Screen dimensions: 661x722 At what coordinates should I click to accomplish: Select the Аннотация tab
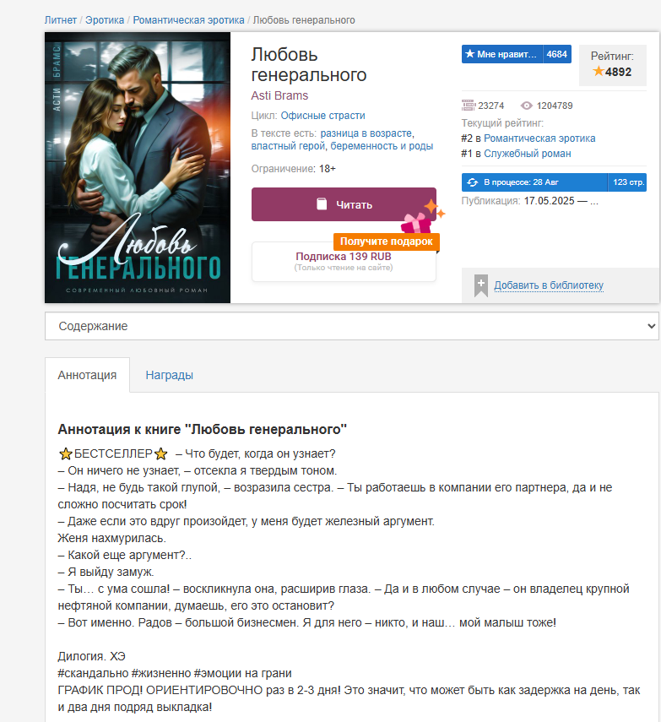tap(87, 375)
